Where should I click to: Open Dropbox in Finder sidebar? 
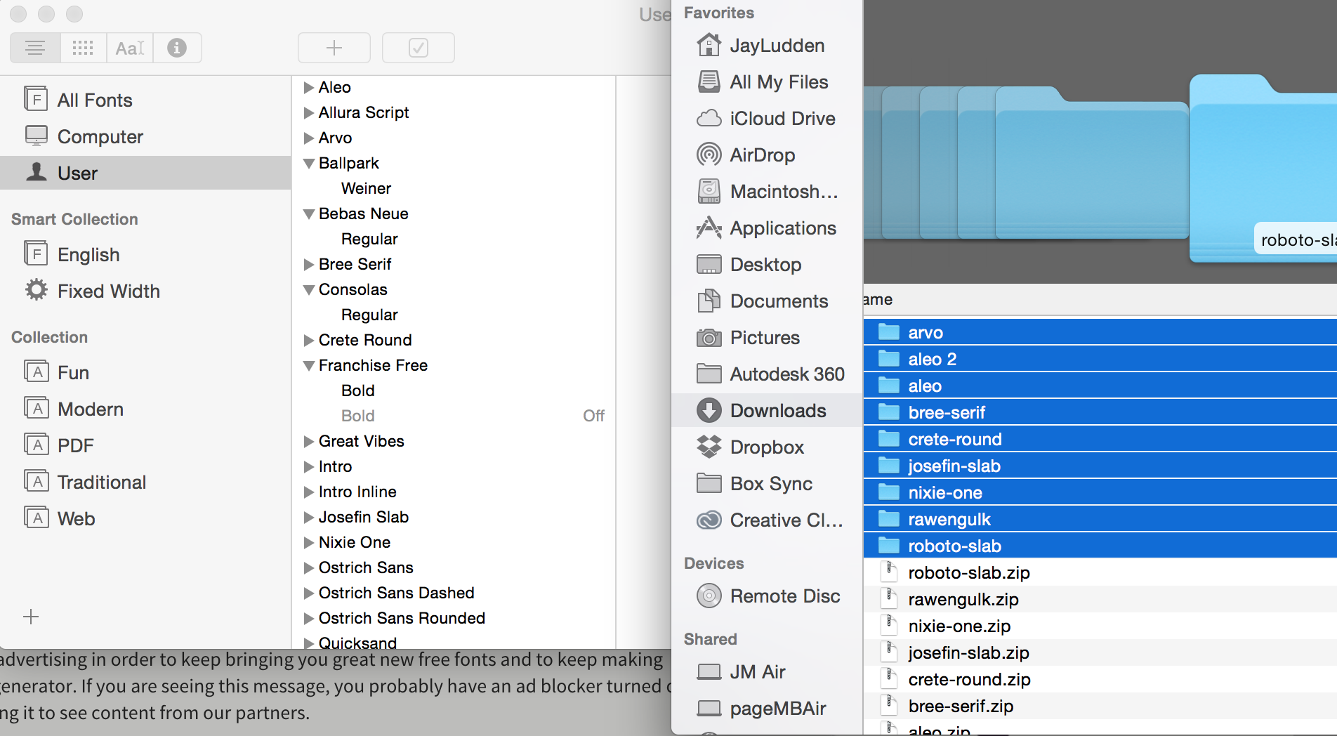767,447
